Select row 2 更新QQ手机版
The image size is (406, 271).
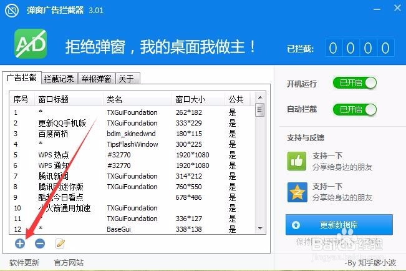click(132, 123)
